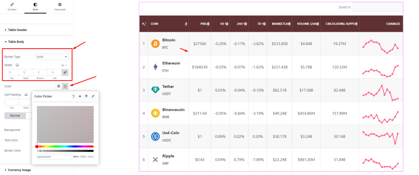The image size is (419, 175).
Task: Switch to the Content tab
Action: click(x=12, y=7)
